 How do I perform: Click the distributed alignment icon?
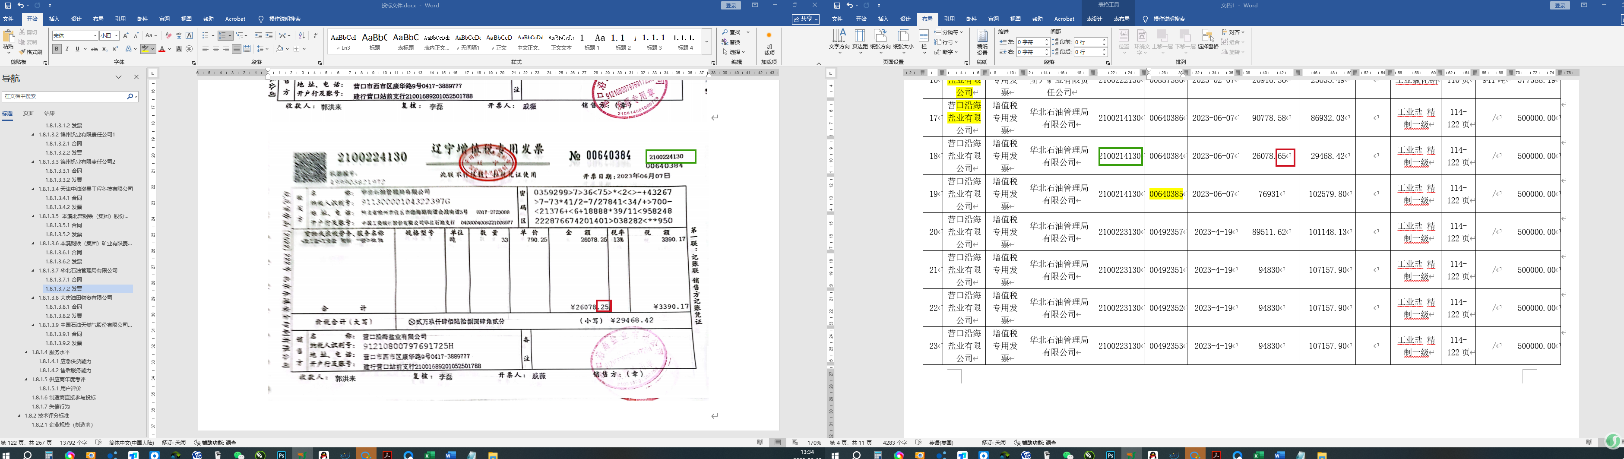click(x=247, y=49)
